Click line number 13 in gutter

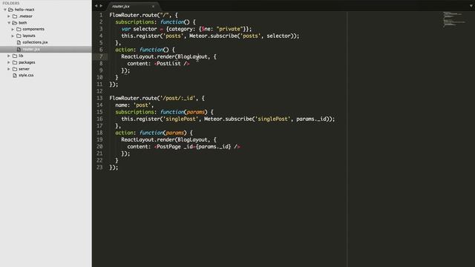(99, 98)
